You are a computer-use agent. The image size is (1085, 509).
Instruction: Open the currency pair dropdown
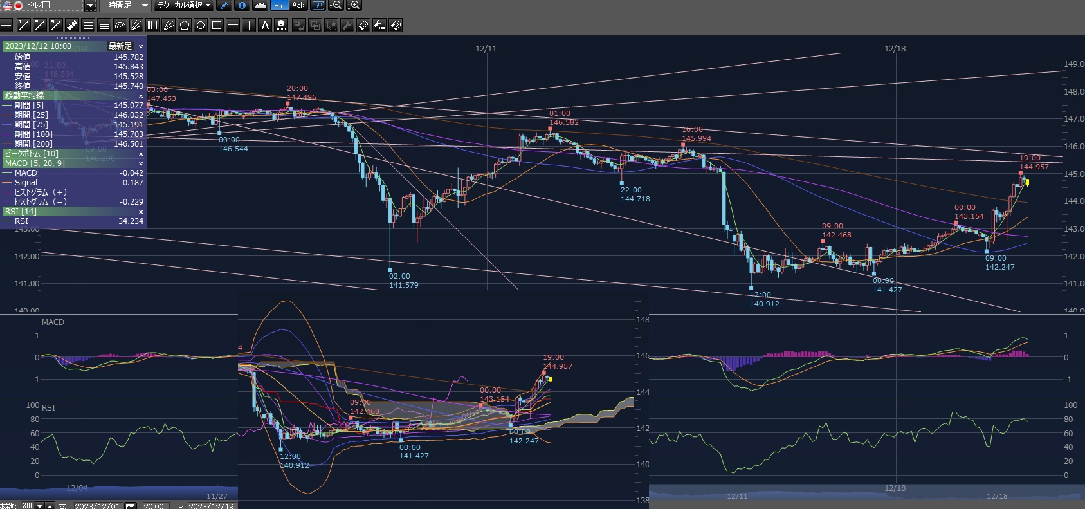90,5
